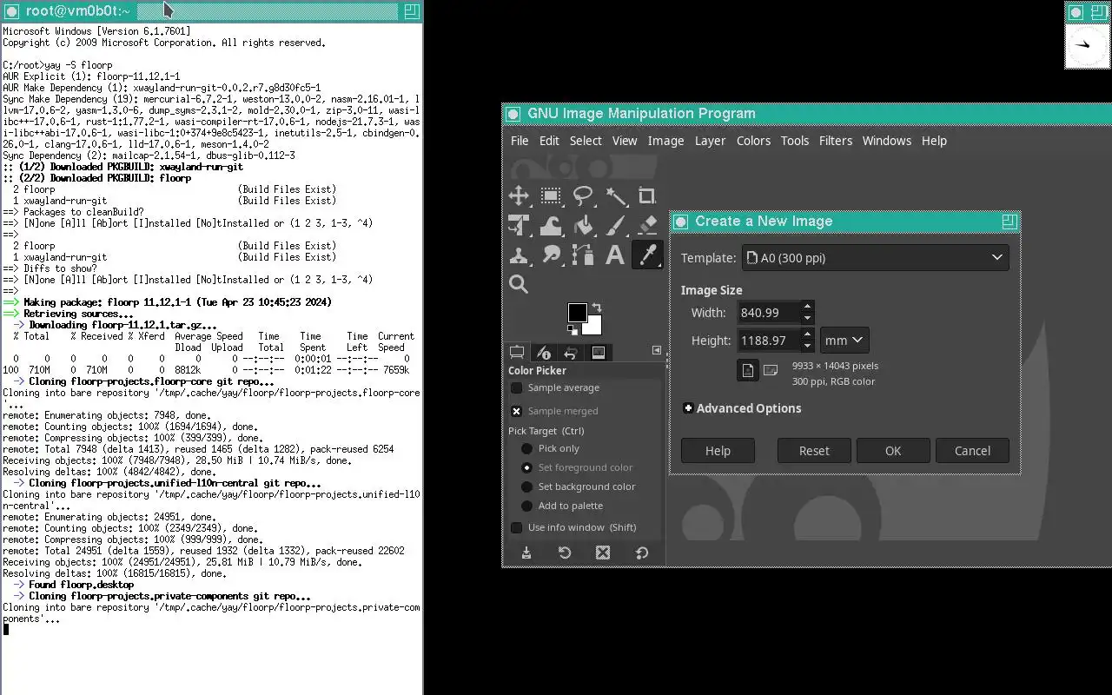The height and width of the screenshot is (695, 1112).
Task: Enable Sample average checkbox
Action: click(x=517, y=387)
